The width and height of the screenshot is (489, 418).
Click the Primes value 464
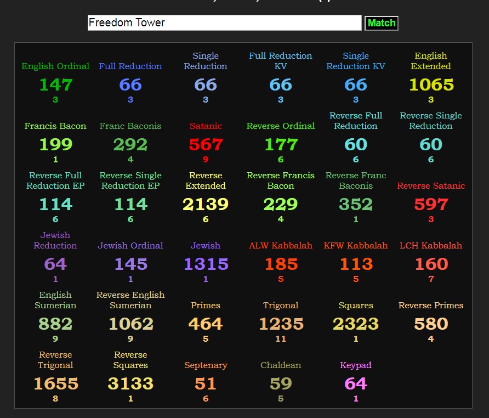pos(206,324)
